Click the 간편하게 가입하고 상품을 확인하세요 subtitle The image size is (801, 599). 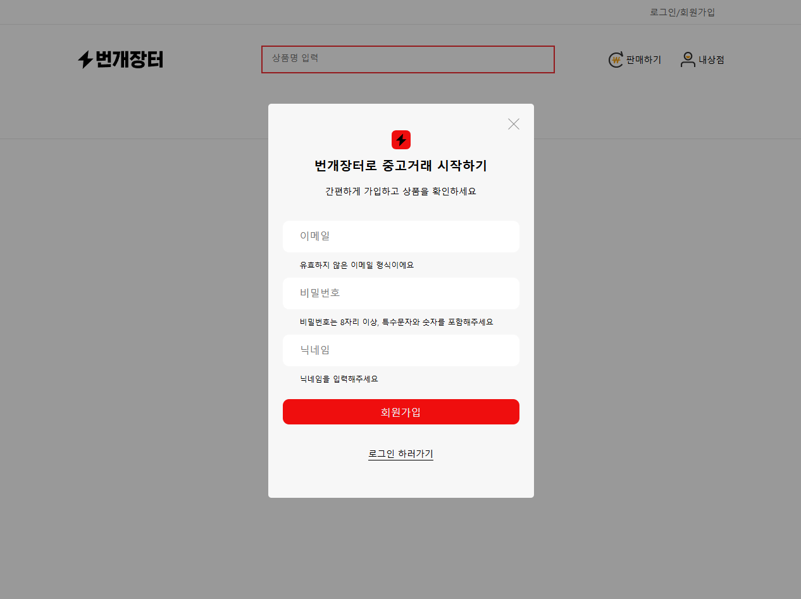pyautogui.click(x=400, y=191)
